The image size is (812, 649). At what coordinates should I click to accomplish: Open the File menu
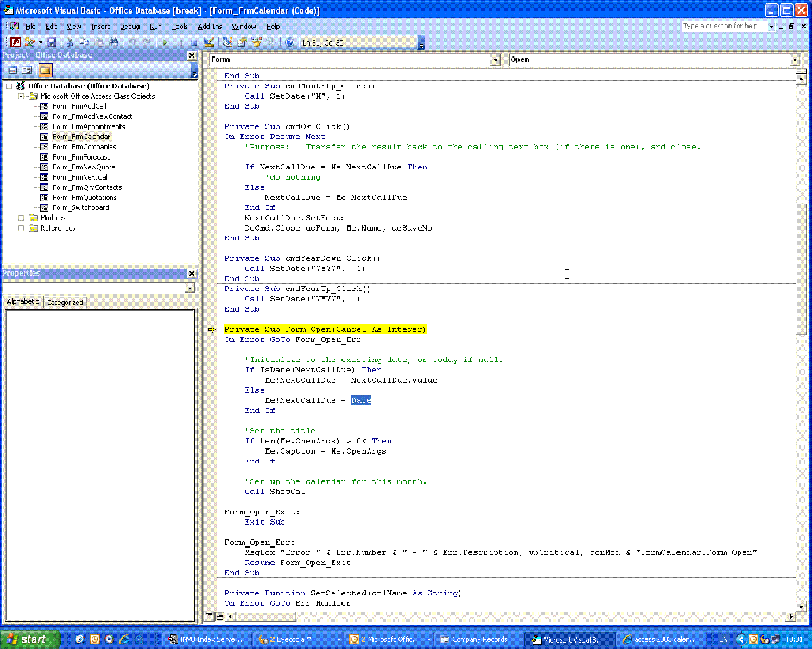click(30, 26)
